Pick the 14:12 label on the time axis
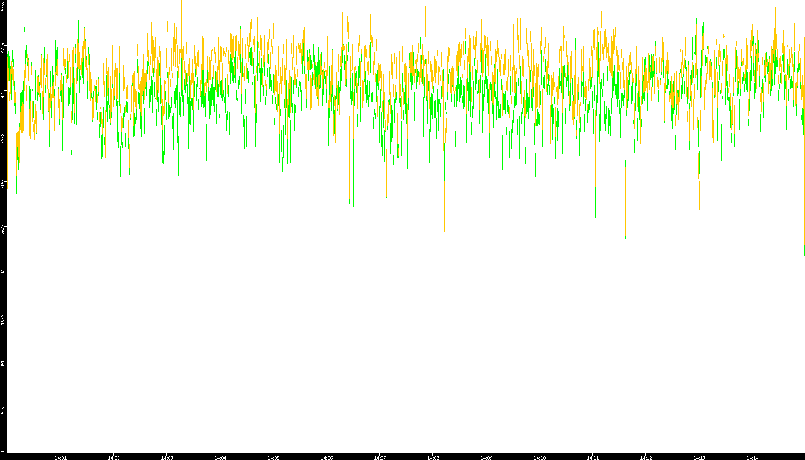This screenshot has height=460, width=805. point(646,458)
